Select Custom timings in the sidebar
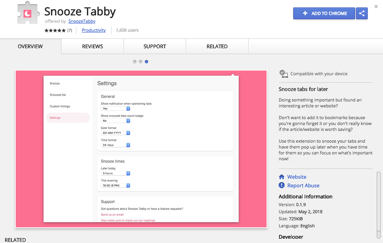 tap(60, 106)
